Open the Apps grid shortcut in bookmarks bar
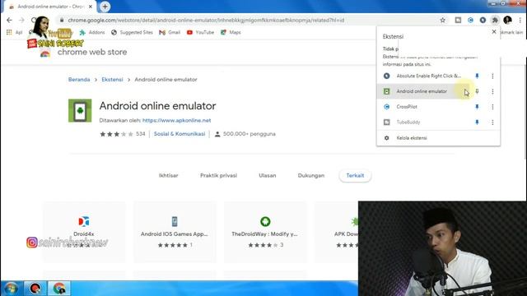527x296 pixels. (x=14, y=33)
